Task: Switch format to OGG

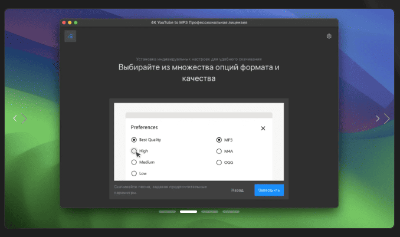Action: [219, 162]
